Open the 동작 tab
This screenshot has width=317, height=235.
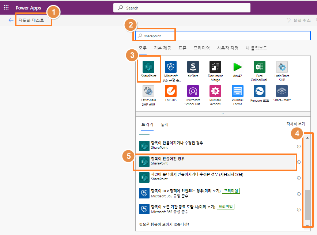click(165, 125)
